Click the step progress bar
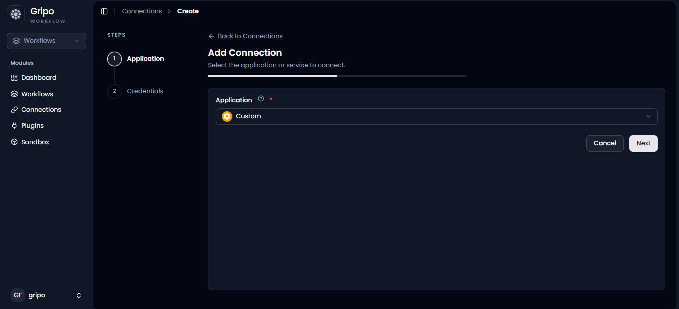Image resolution: width=679 pixels, height=309 pixels. point(337,76)
